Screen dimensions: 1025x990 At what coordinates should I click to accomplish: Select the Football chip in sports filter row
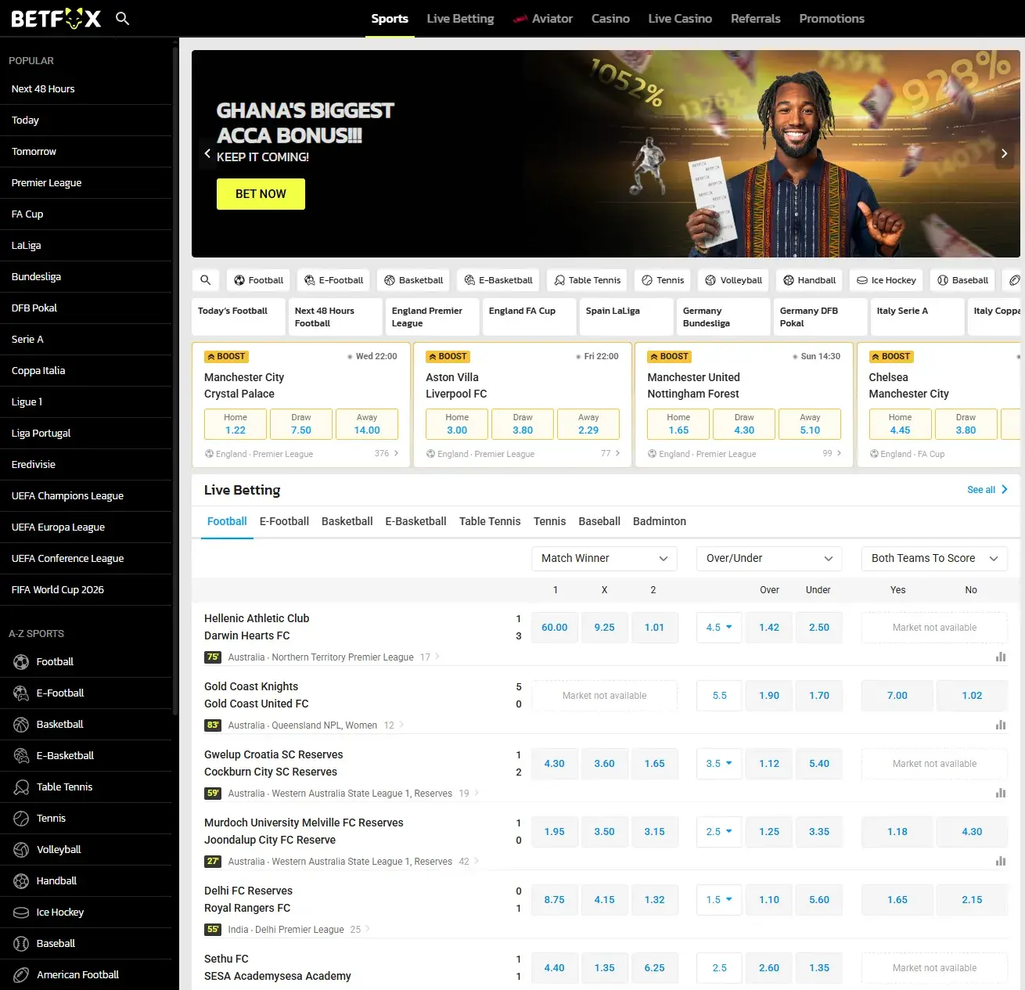coord(259,280)
